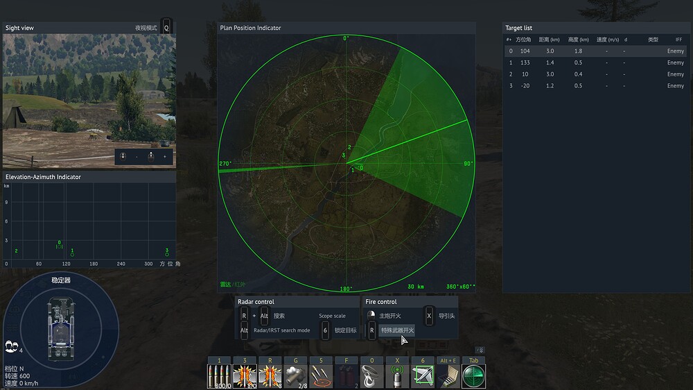
Task: Click the 30 km range readout
Action: click(x=415, y=287)
